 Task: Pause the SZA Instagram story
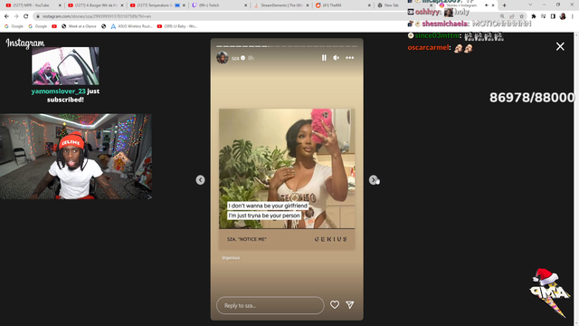(x=324, y=58)
